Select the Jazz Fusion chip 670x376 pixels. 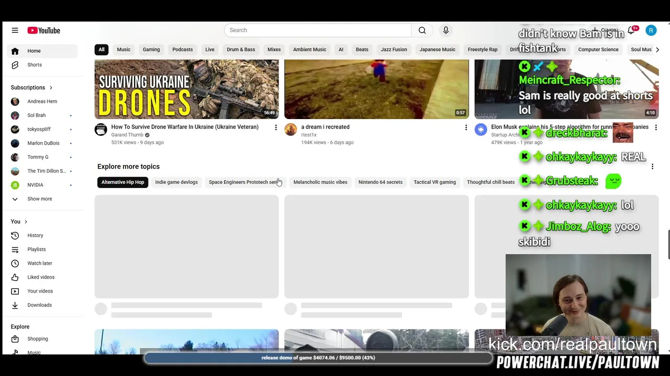point(394,50)
